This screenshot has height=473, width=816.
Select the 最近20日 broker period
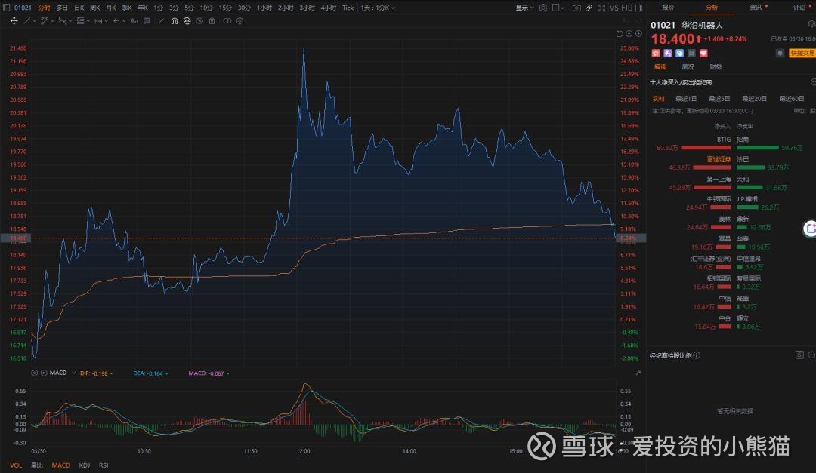click(754, 99)
